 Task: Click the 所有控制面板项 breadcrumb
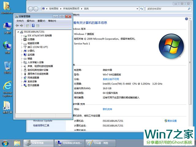(x=71, y=9)
